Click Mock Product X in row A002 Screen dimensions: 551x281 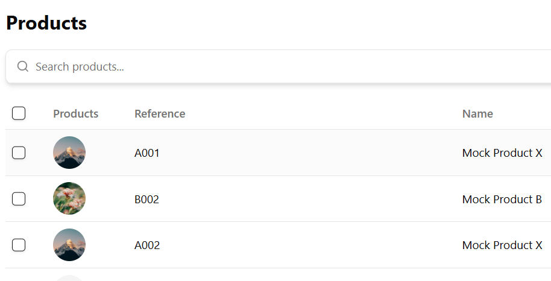click(502, 245)
